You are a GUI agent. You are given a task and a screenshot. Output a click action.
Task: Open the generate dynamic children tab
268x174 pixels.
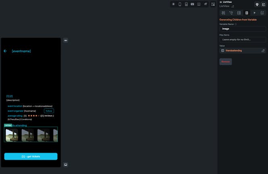247,13
